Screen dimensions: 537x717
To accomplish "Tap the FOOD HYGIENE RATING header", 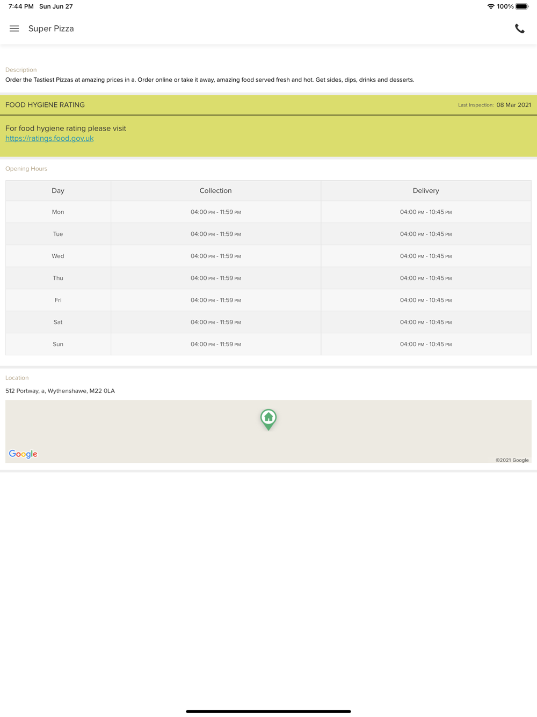I will [x=45, y=105].
